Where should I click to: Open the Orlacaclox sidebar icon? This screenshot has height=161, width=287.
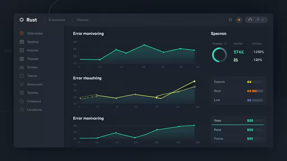point(22,33)
